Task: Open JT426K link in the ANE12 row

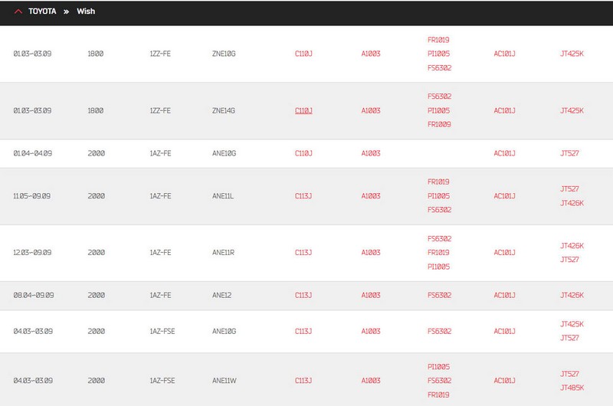Action: (x=572, y=296)
